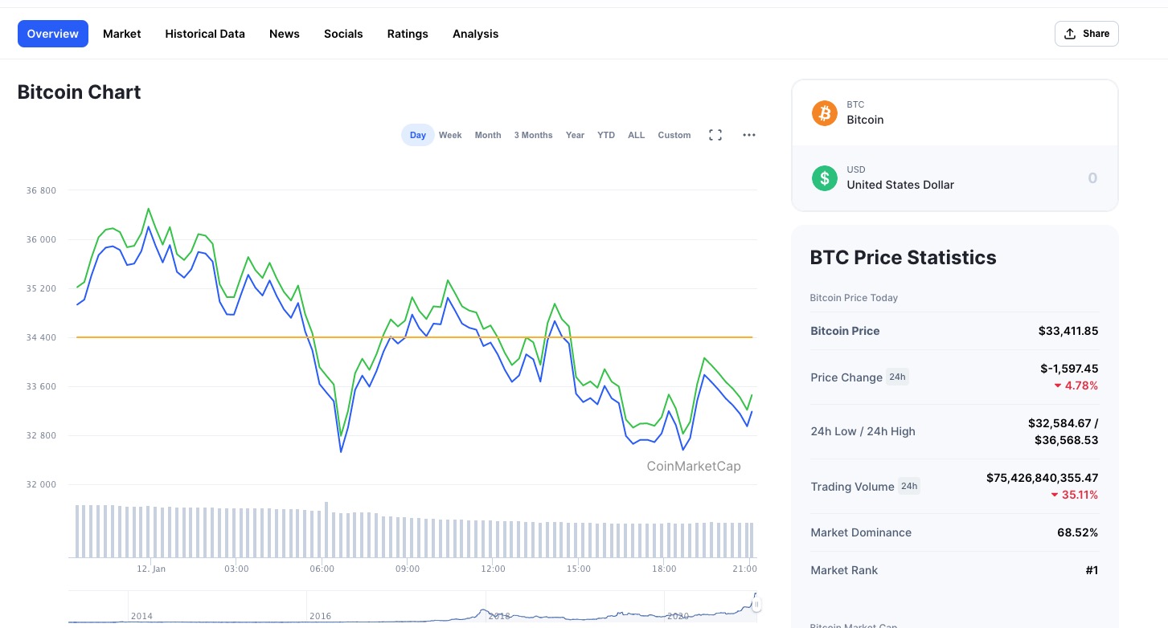
Task: Click the 2016 label in chart navigator
Action: [320, 616]
